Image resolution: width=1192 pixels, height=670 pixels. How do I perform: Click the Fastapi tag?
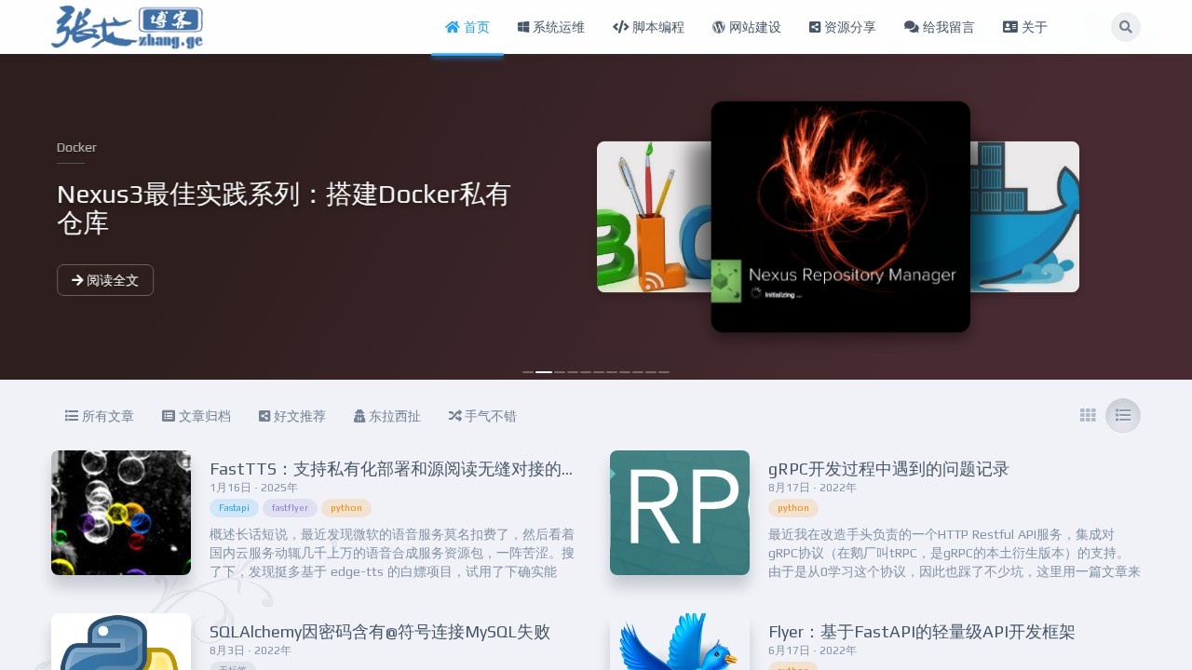(x=234, y=508)
